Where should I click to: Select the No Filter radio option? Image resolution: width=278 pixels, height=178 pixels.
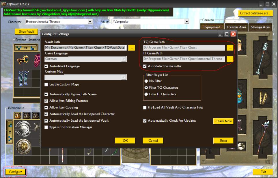coord(146,81)
